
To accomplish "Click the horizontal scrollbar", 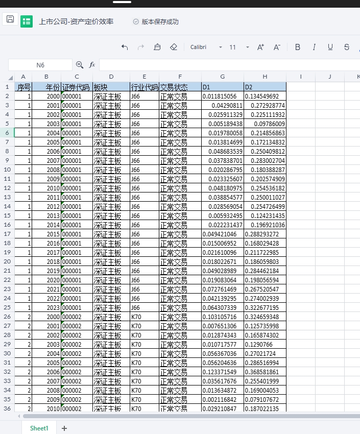I will tap(191, 416).
